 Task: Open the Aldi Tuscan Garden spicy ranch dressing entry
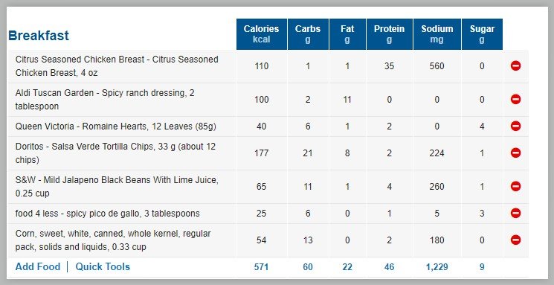105,100
